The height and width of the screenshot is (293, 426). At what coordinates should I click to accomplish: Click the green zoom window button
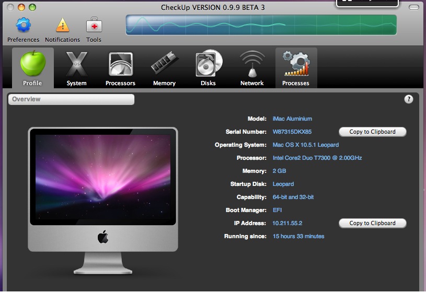click(x=32, y=7)
